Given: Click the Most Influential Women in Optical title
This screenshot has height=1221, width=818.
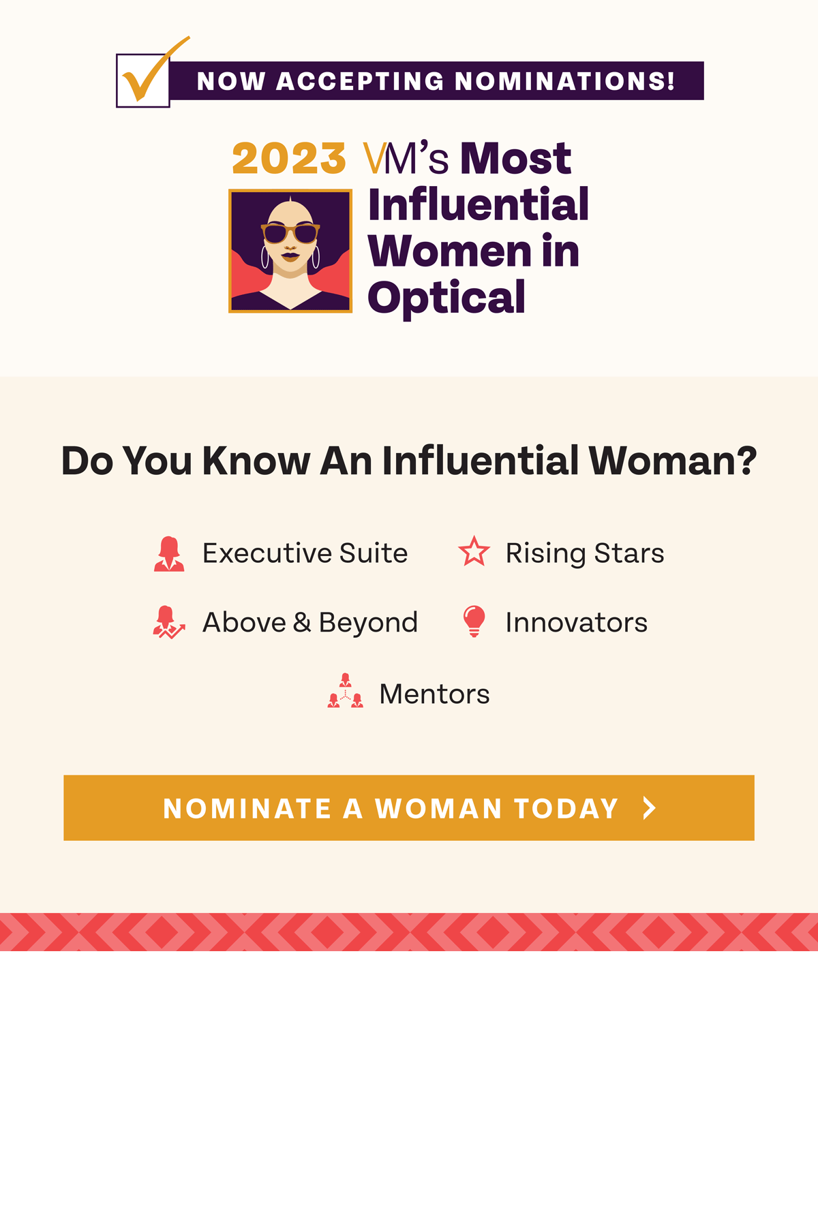Looking at the screenshot, I should point(479,228).
